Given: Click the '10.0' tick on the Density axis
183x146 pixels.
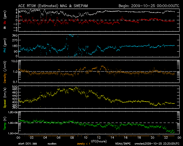Looking at the screenshot, I should tap(14, 61).
